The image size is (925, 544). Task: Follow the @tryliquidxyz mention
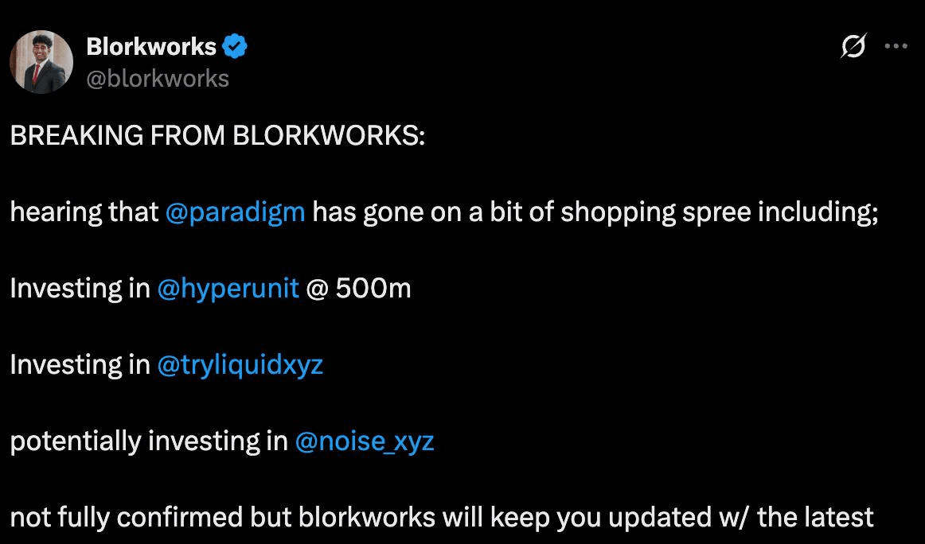pos(240,364)
